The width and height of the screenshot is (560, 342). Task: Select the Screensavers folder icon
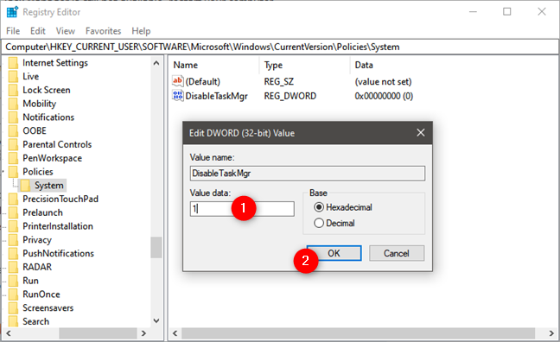click(x=13, y=307)
